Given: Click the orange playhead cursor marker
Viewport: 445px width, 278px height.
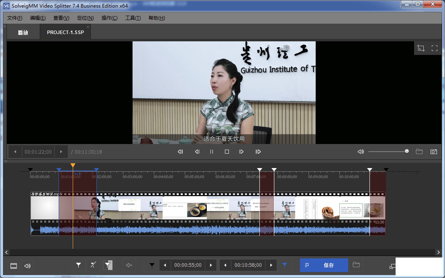Looking at the screenshot, I should (x=73, y=165).
